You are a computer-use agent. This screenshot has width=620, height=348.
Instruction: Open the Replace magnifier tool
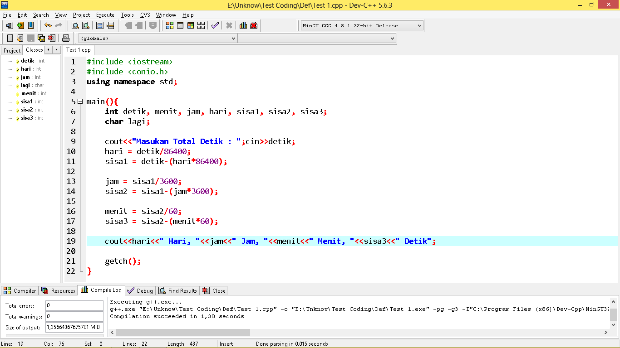86,25
